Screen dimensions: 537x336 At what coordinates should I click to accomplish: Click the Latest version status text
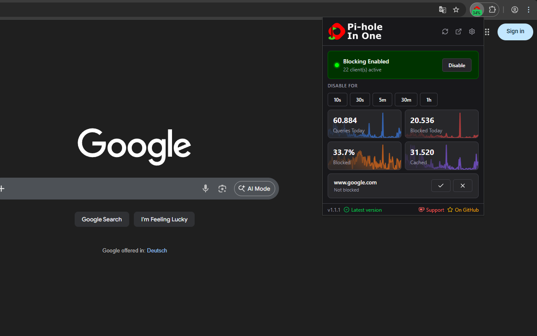[363, 210]
